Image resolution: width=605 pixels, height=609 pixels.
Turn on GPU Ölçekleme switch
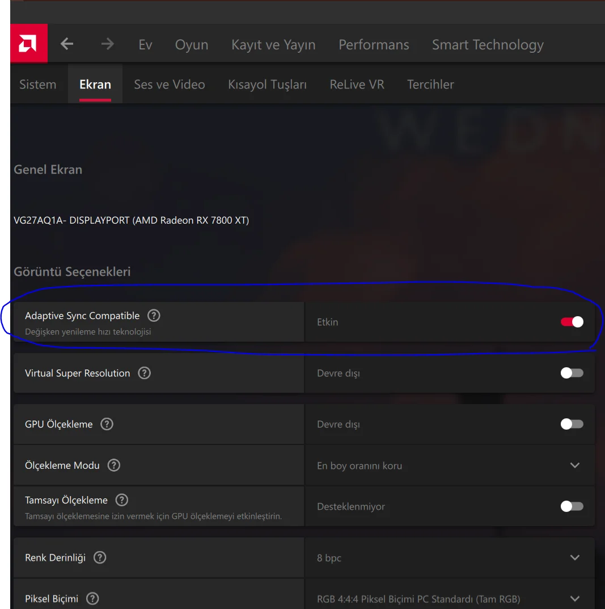point(572,424)
